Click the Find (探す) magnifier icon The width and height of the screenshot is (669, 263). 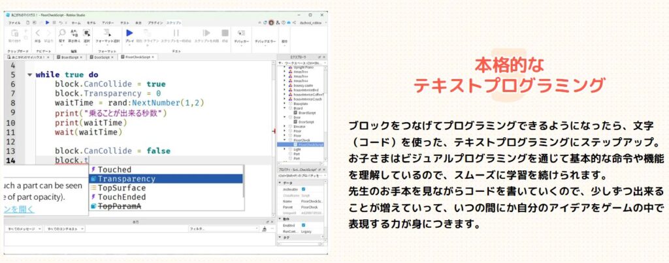coord(62,33)
